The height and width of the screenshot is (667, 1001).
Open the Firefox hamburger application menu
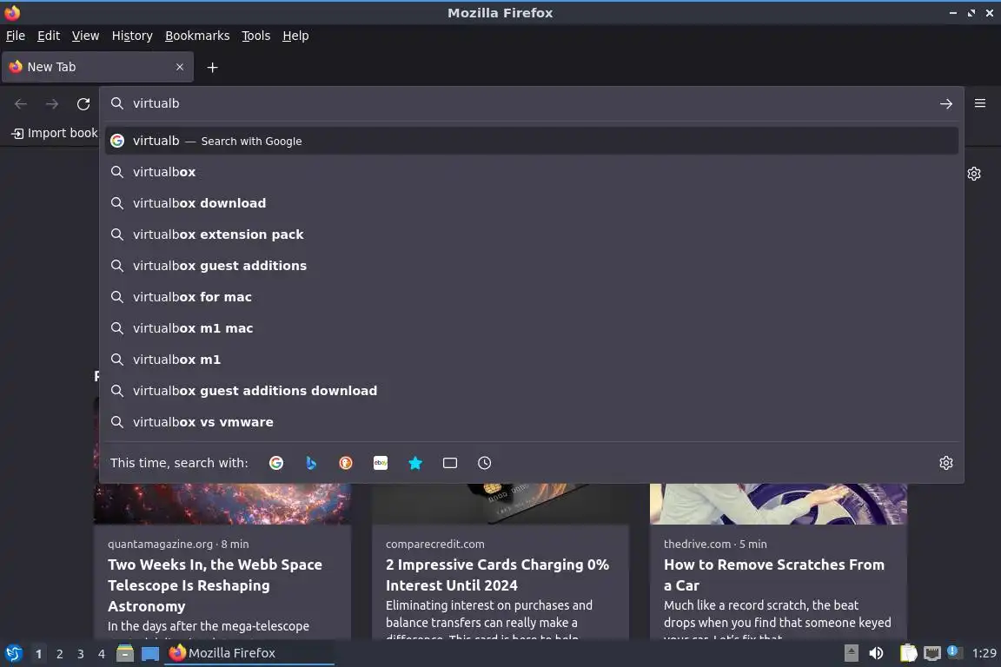pos(980,103)
